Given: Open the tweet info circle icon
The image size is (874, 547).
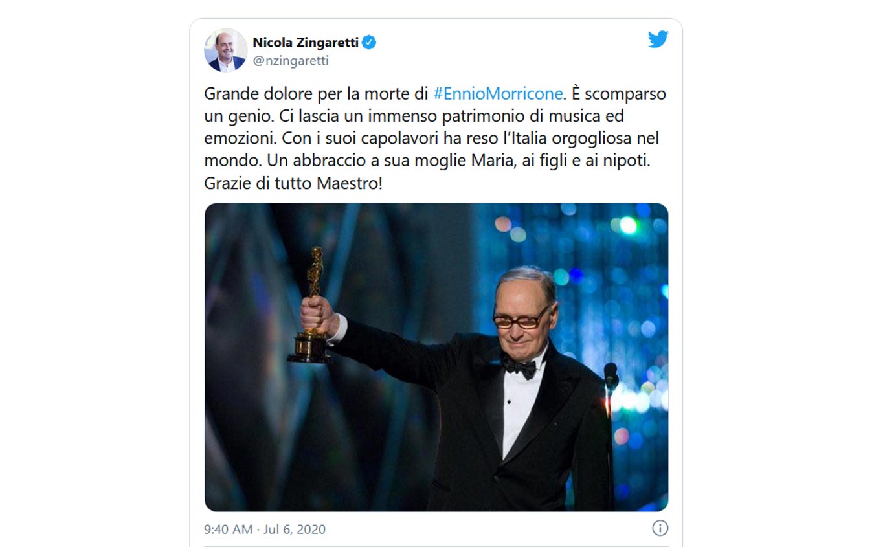Looking at the screenshot, I should click(659, 528).
